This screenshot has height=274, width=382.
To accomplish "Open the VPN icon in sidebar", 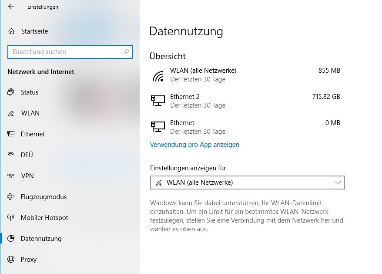I will point(11,176).
